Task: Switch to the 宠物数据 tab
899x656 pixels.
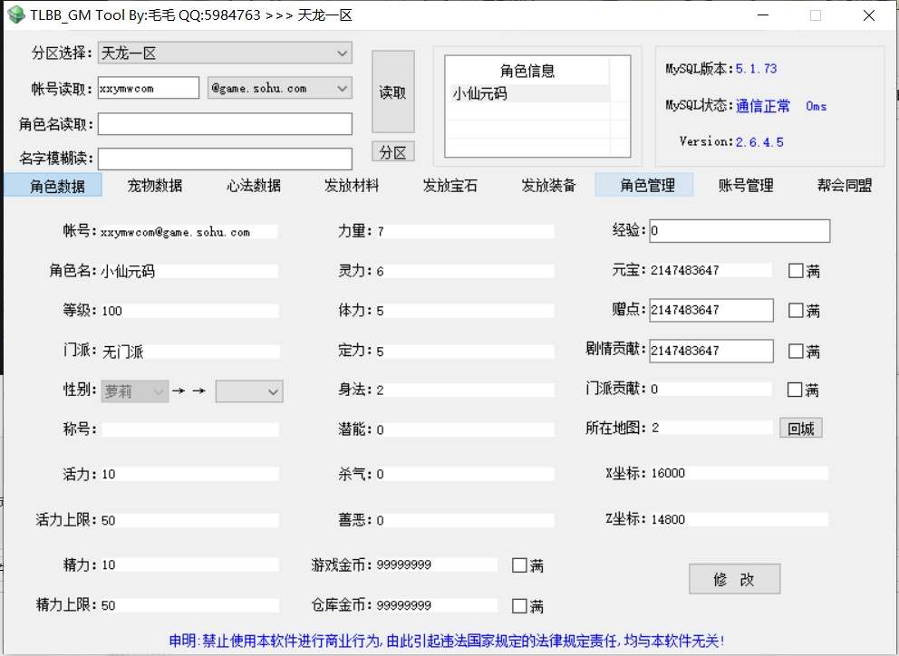Action: 155,185
